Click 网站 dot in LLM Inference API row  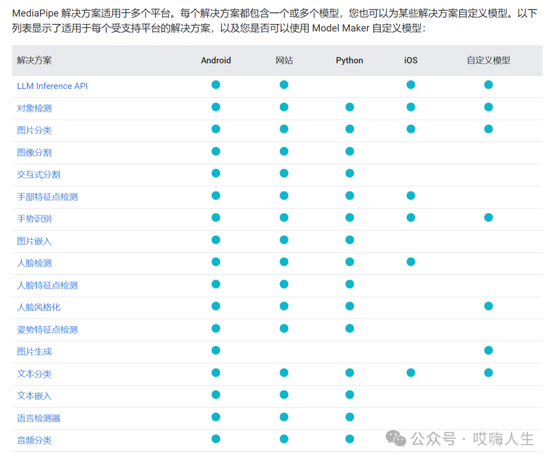click(x=284, y=84)
